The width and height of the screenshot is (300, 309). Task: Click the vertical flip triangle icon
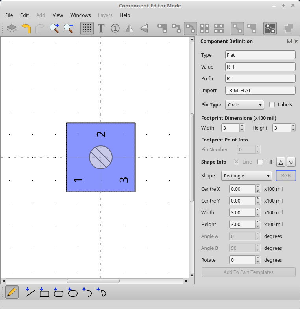tap(144, 28)
